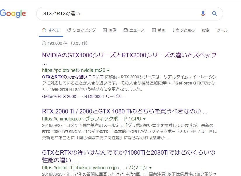This screenshot has height=176, width=241.
Task: Click the pc-bto.net URL line
Action: [74, 70]
